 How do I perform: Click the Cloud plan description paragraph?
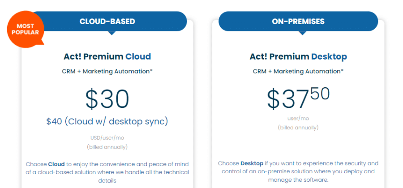[107, 172]
